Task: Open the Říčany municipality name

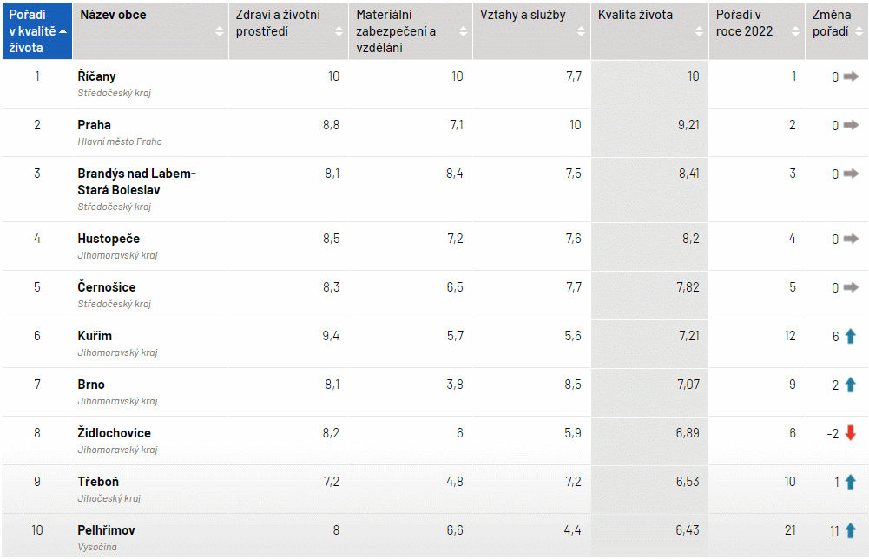Action: pos(96,76)
